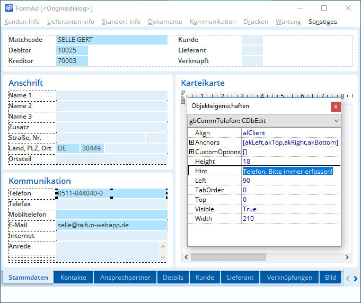
Task: Click Karteikarte horizontal scrollbar left arrow
Action: click(185, 257)
